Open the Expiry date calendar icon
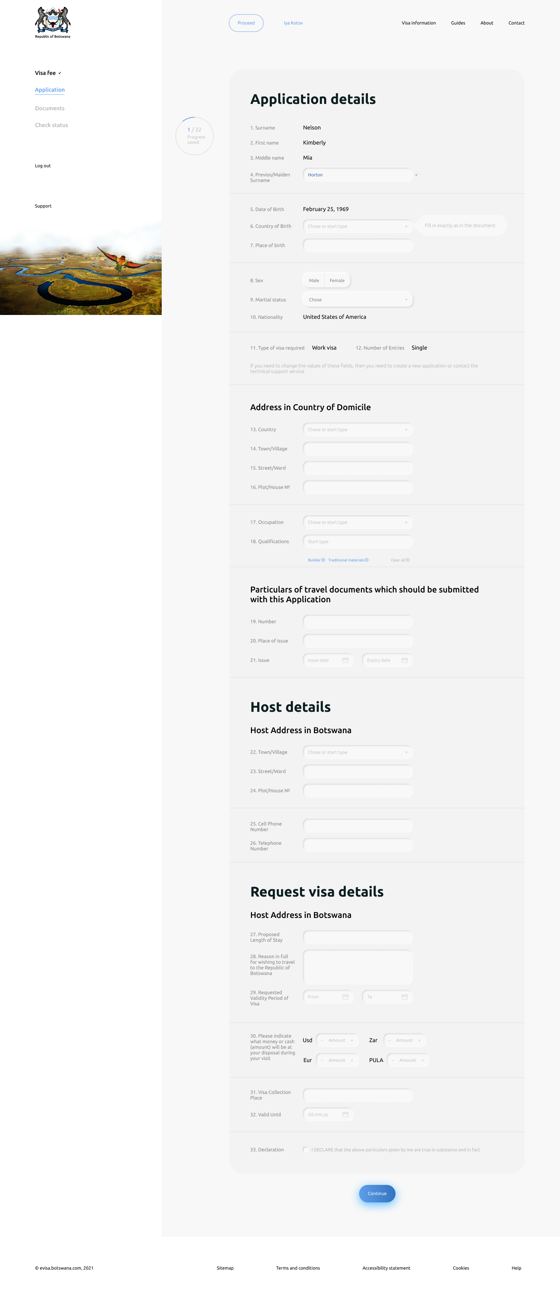Image resolution: width=560 pixels, height=1299 pixels. (x=404, y=660)
